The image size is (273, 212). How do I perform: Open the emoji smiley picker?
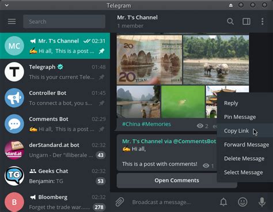[x=242, y=202]
